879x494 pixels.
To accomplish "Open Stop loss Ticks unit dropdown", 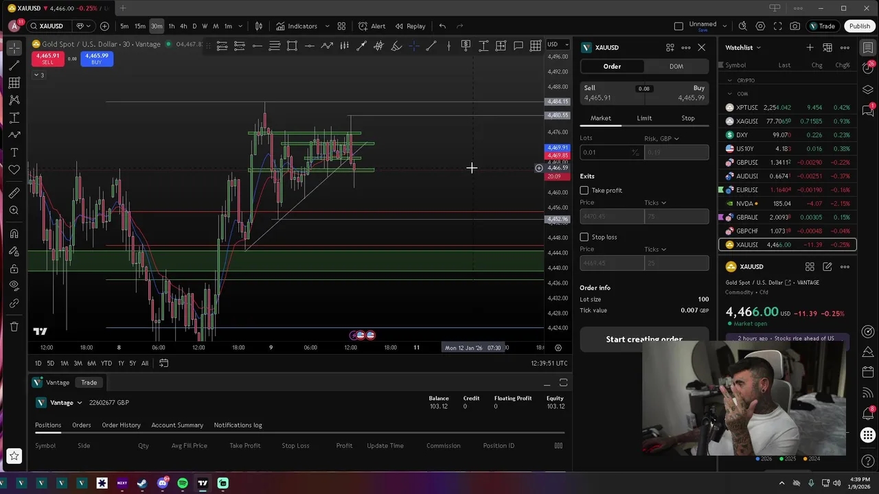I will [x=655, y=249].
